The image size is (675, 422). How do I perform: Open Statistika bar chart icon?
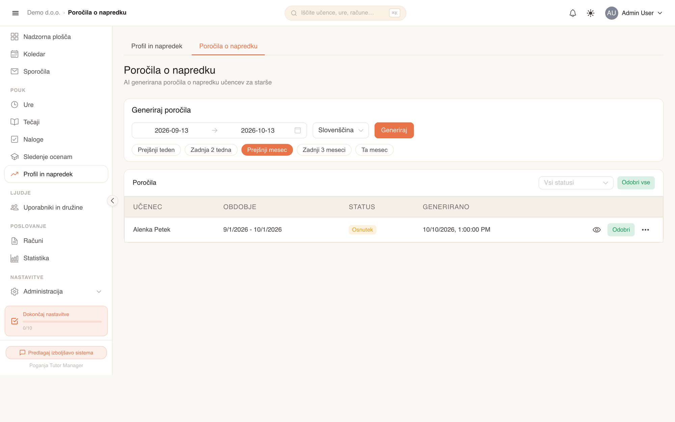coord(15,258)
